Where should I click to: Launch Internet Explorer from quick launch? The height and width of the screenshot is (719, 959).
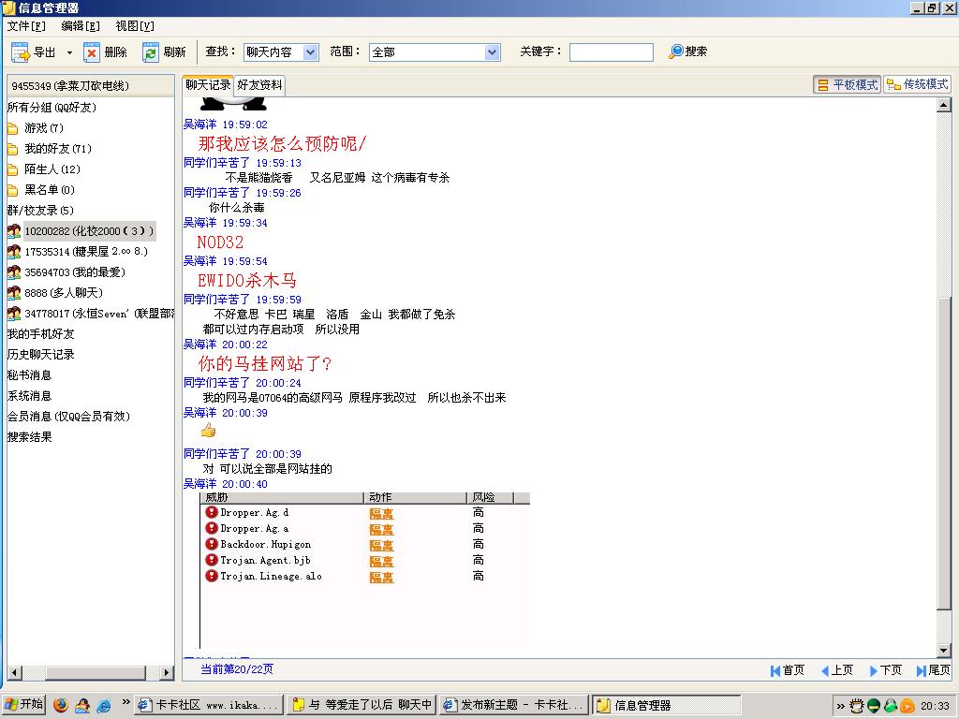tap(104, 705)
